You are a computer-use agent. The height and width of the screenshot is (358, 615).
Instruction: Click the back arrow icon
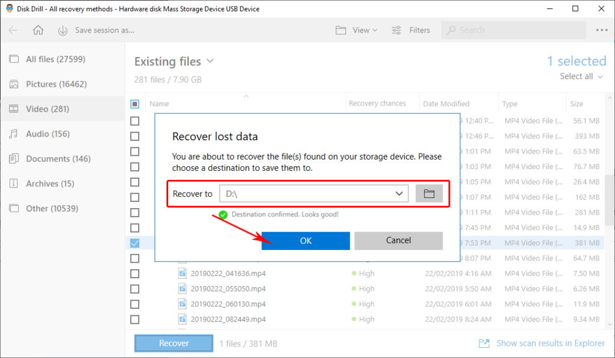13,31
